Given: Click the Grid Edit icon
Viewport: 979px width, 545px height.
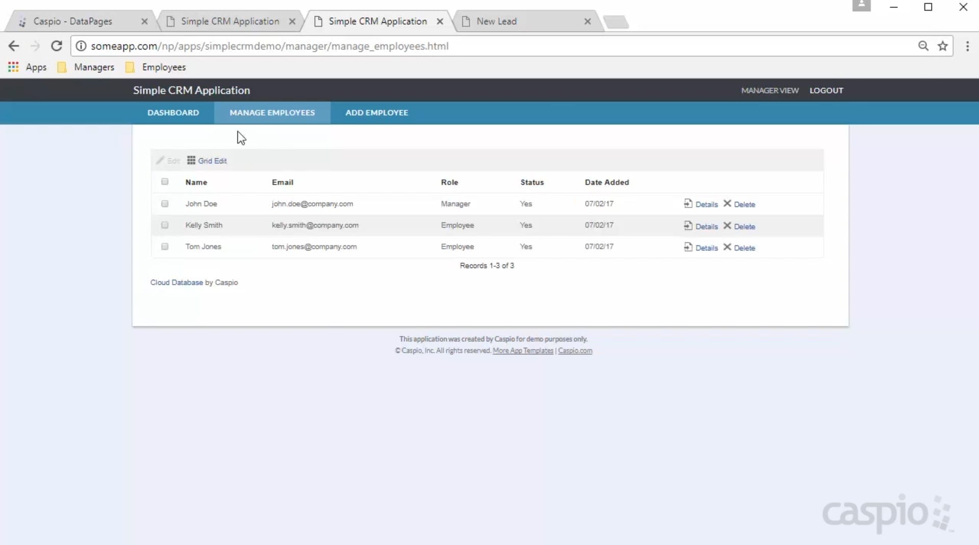Looking at the screenshot, I should [191, 160].
